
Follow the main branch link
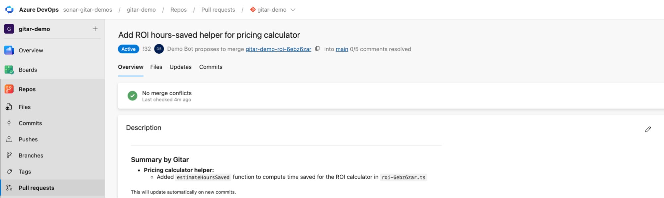click(x=342, y=49)
